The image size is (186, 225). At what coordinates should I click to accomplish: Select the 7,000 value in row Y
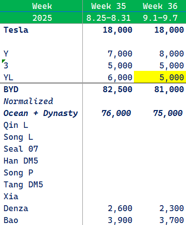click(120, 54)
